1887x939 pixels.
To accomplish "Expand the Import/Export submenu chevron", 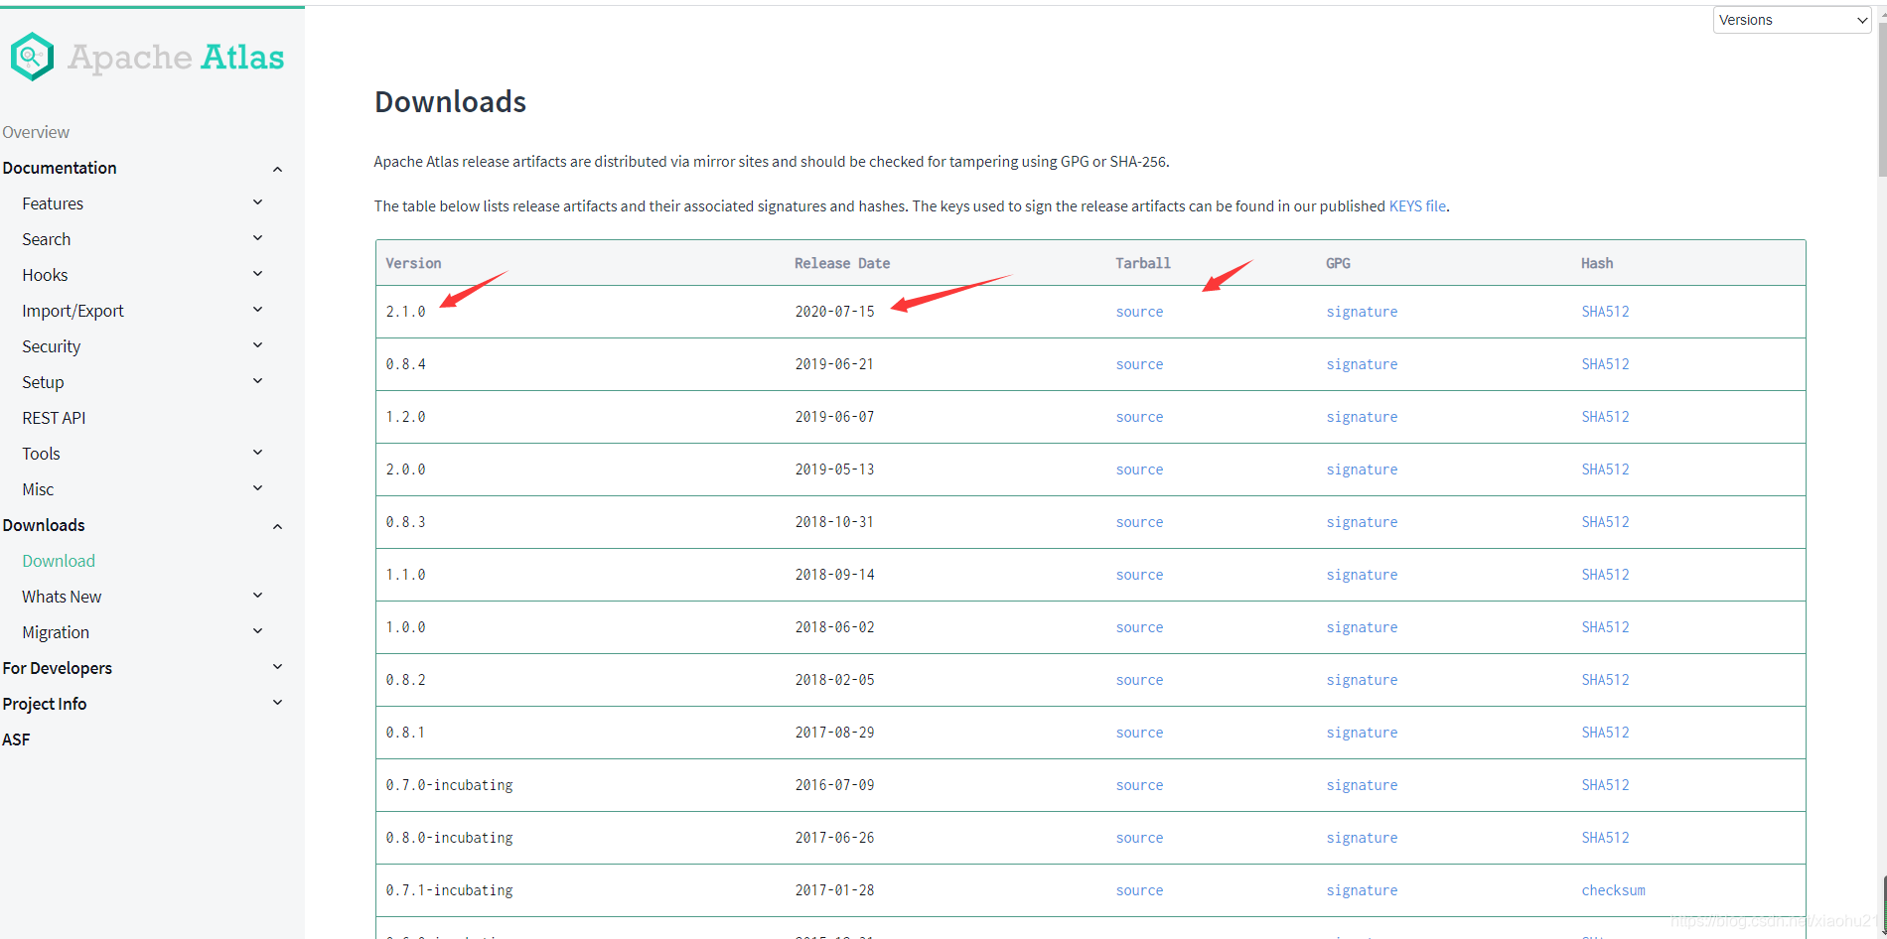I will click(257, 310).
